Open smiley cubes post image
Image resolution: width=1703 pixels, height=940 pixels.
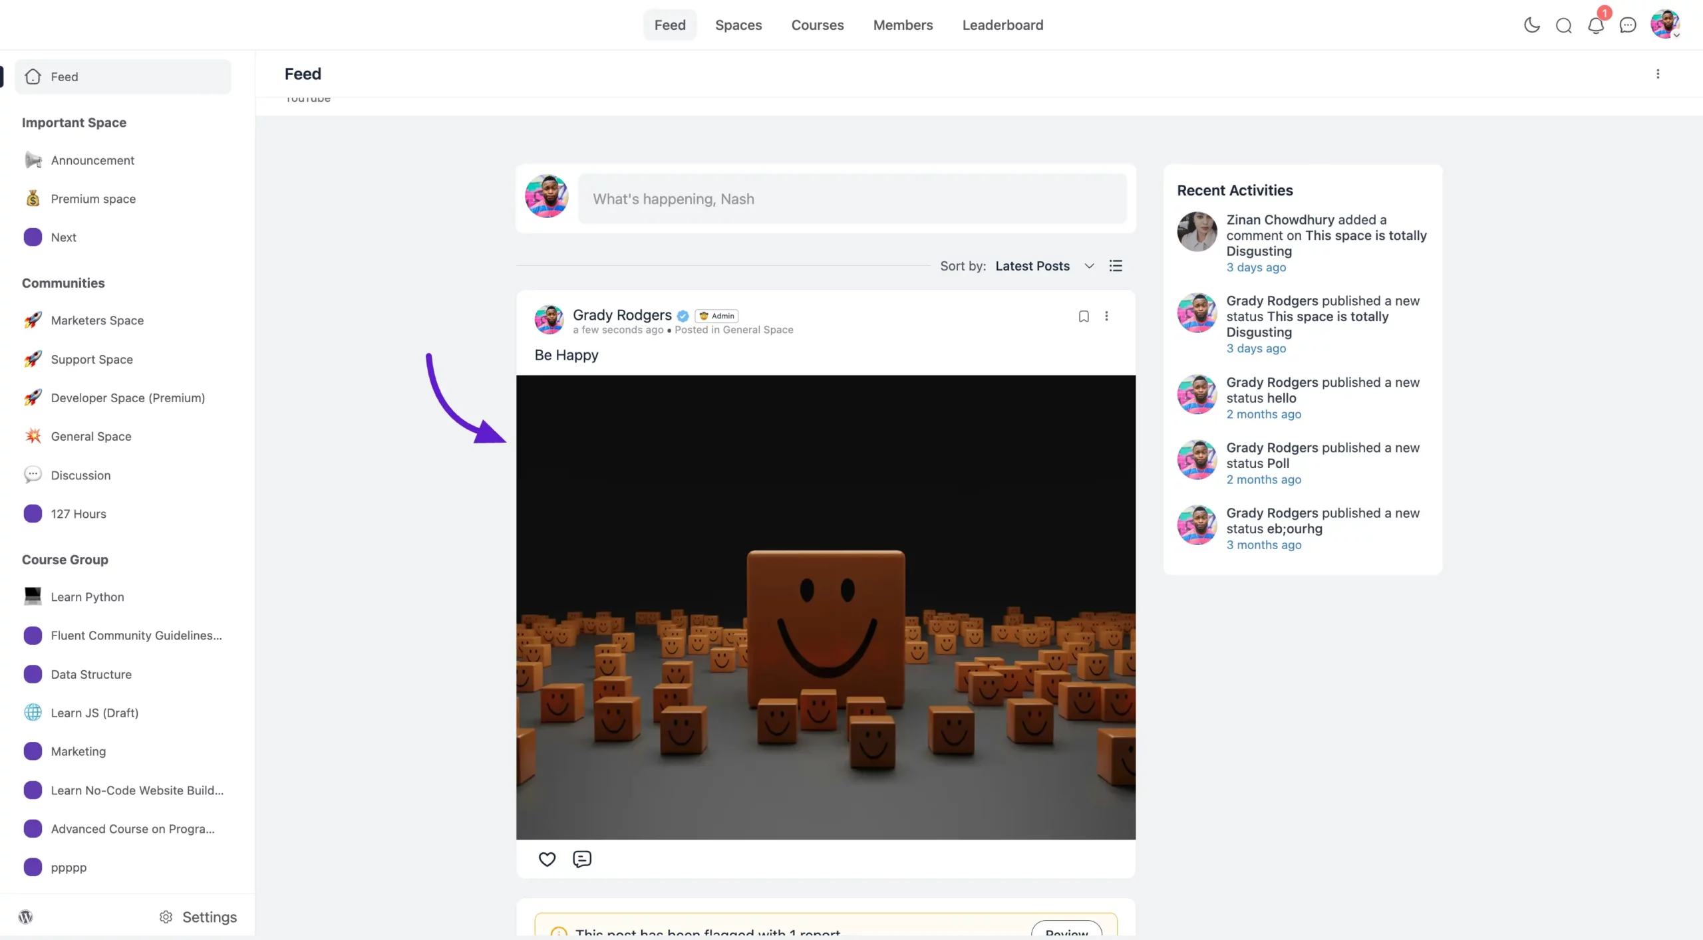click(826, 607)
